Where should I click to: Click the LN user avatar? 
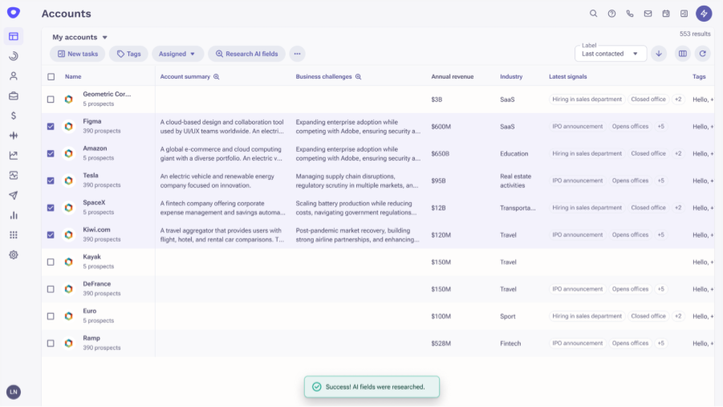tap(14, 392)
